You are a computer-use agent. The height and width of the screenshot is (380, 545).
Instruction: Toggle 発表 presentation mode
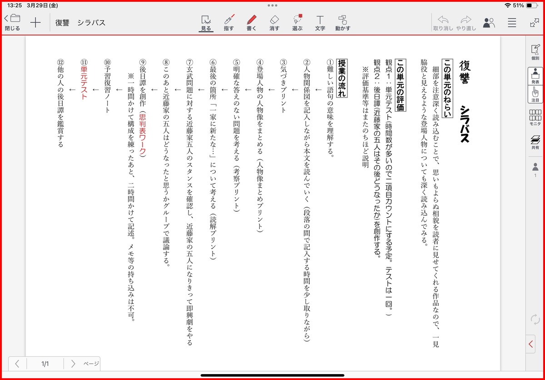tap(535, 76)
